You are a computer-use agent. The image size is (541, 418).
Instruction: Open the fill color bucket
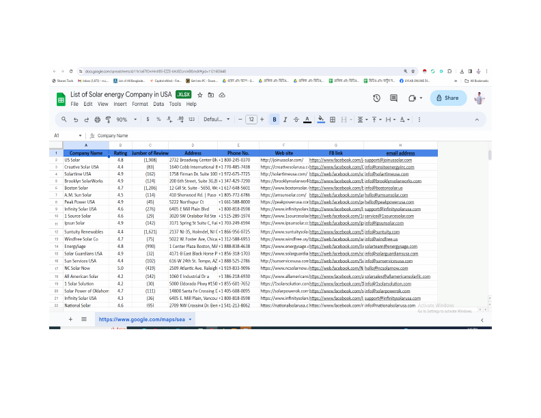[321, 120]
